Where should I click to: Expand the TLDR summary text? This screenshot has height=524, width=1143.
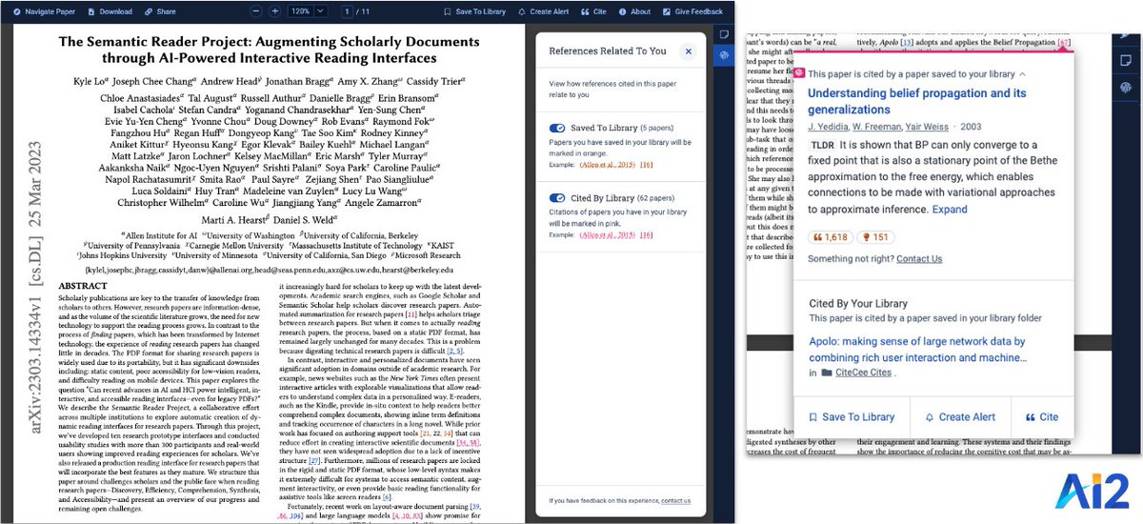tap(949, 210)
